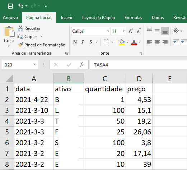Select column A header
The width and height of the screenshot is (187, 170).
pyautogui.click(x=34, y=79)
